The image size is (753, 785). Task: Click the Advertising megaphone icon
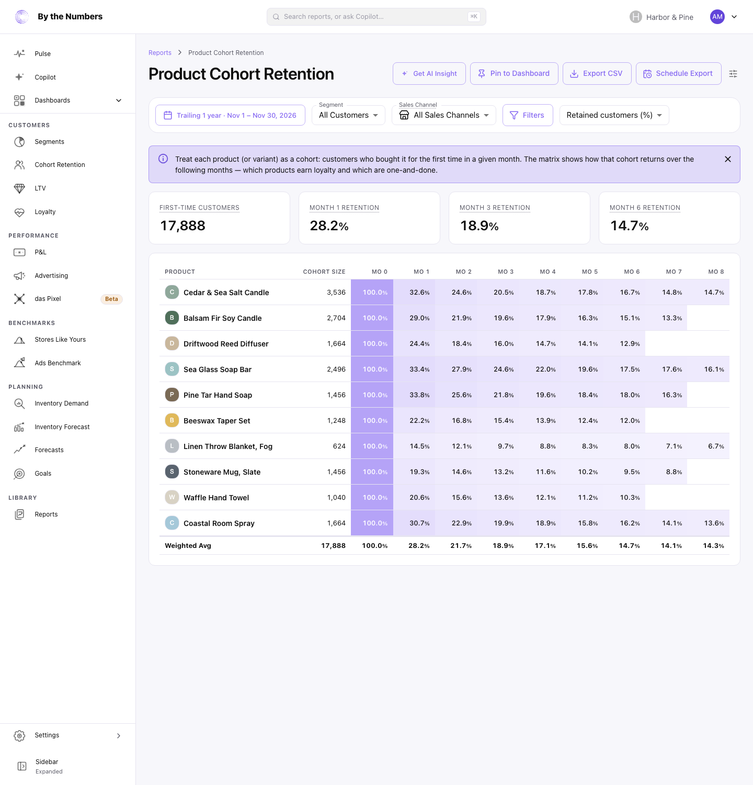pyautogui.click(x=19, y=276)
